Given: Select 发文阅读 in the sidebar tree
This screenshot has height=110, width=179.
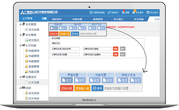Looking at the screenshot, I should coord(33,99).
